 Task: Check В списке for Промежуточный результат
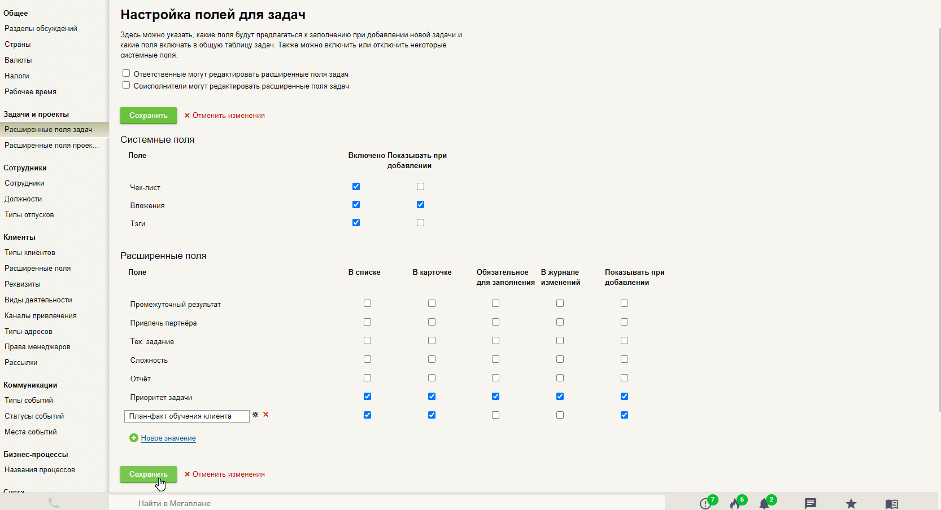tap(368, 304)
